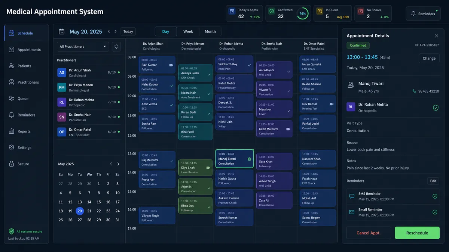Toggle the check mark on Siddharth Roy's appointment
The image size is (449, 252).
250,65
